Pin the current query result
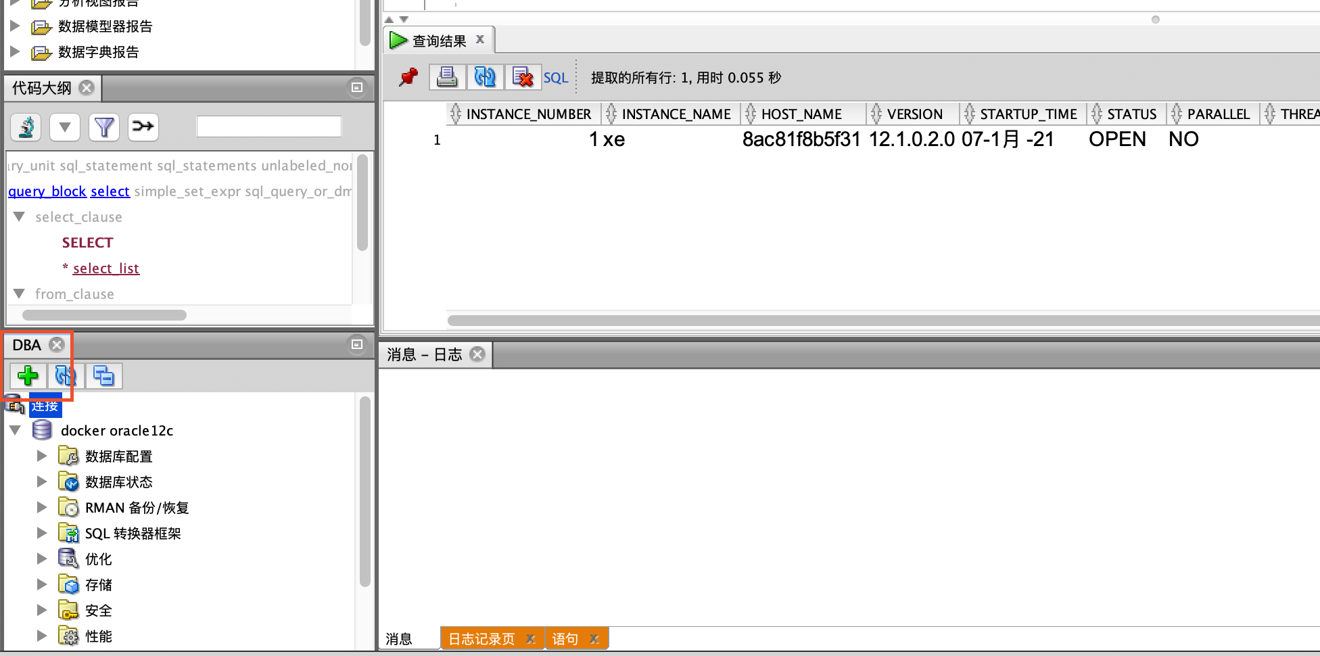This screenshot has width=1320, height=656. pyautogui.click(x=408, y=76)
